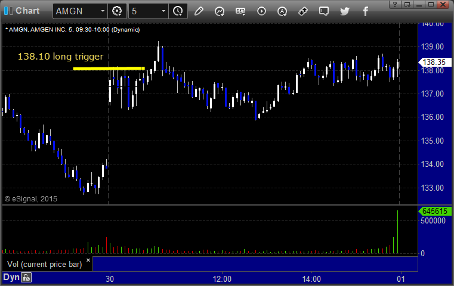454x286 pixels.
Task: Click the 139.00 price axis label
Action: pyautogui.click(x=433, y=46)
